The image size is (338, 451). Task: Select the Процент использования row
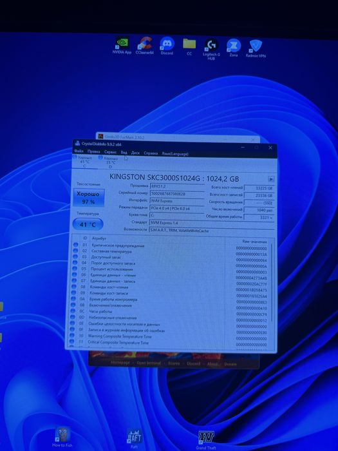coord(169,270)
